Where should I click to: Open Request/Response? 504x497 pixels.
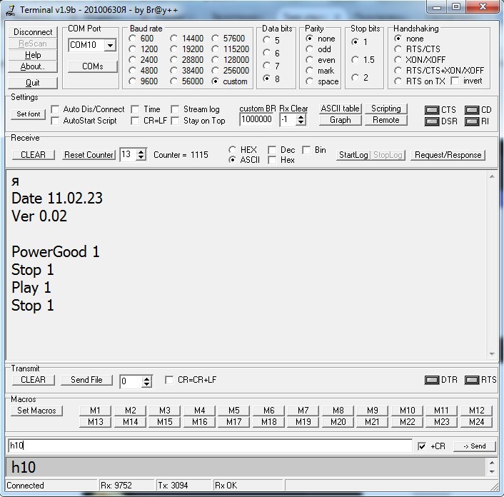pyautogui.click(x=448, y=155)
